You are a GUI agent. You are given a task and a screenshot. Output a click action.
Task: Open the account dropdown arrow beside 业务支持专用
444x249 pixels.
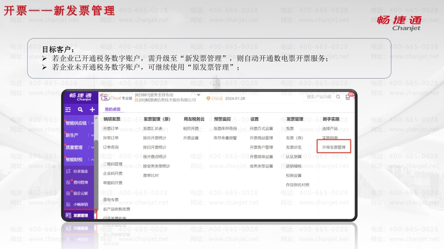point(199,95)
